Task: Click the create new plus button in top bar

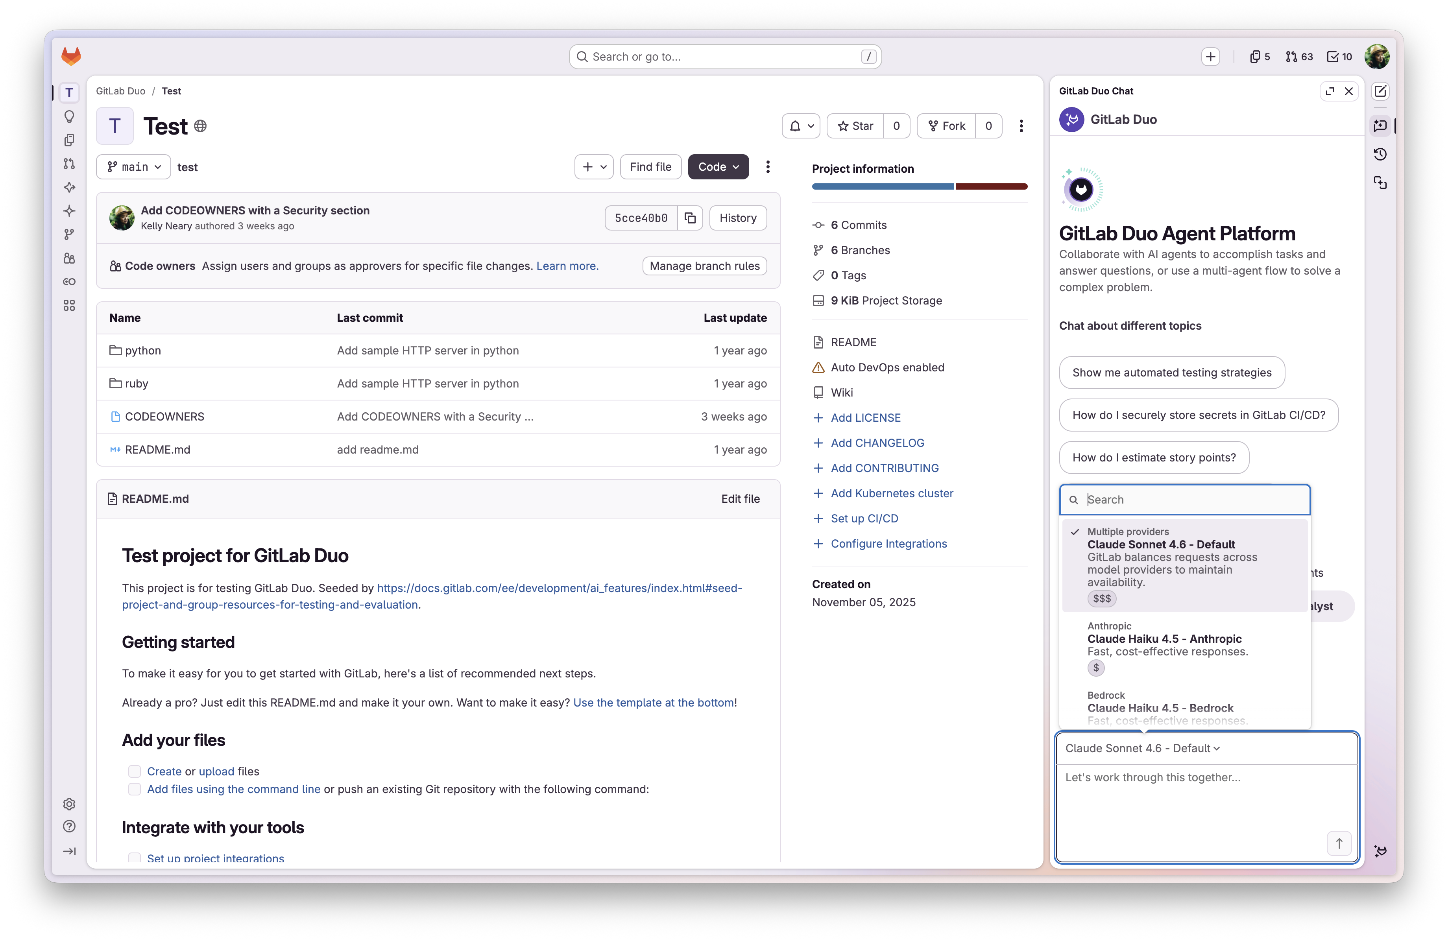Action: (1210, 57)
